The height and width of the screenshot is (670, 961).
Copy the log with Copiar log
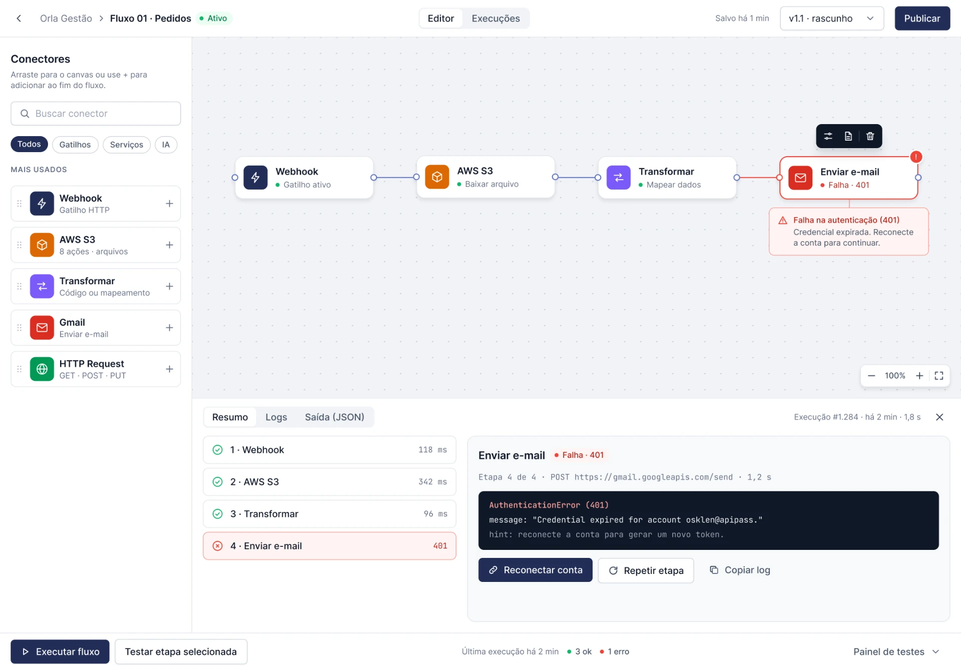[740, 570]
